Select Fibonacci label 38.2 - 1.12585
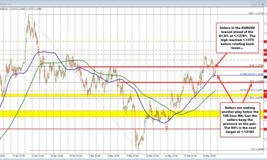 click(256, 97)
